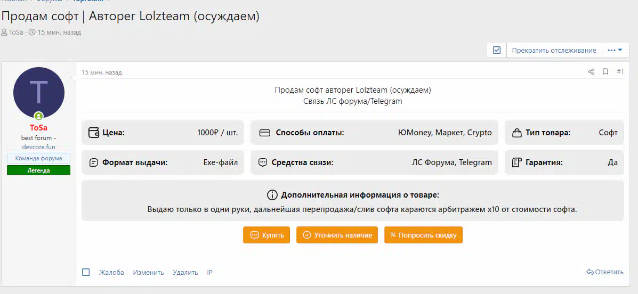The image size is (638, 294).
Task: Bookmark the post using the bookmark icon
Action: (605, 72)
